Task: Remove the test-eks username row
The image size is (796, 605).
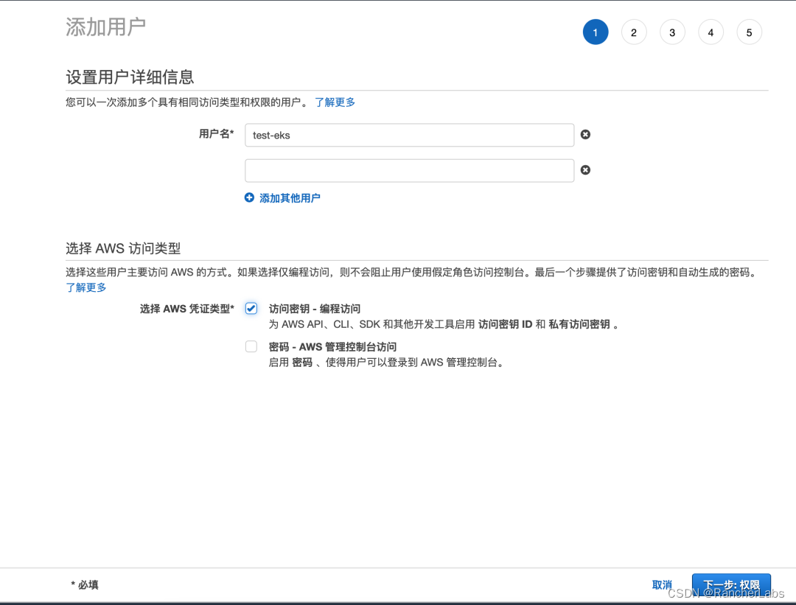Action: 585,135
